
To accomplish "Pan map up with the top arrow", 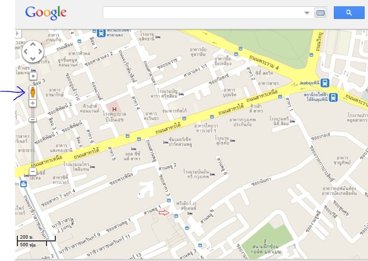I will click(x=33, y=44).
